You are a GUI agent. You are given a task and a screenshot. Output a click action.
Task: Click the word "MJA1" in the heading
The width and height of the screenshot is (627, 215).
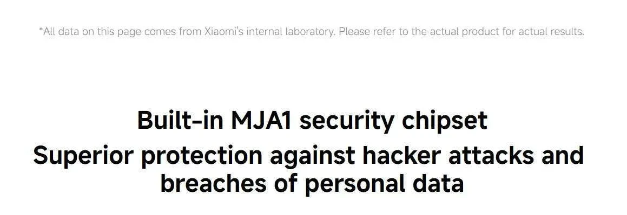pos(261,120)
